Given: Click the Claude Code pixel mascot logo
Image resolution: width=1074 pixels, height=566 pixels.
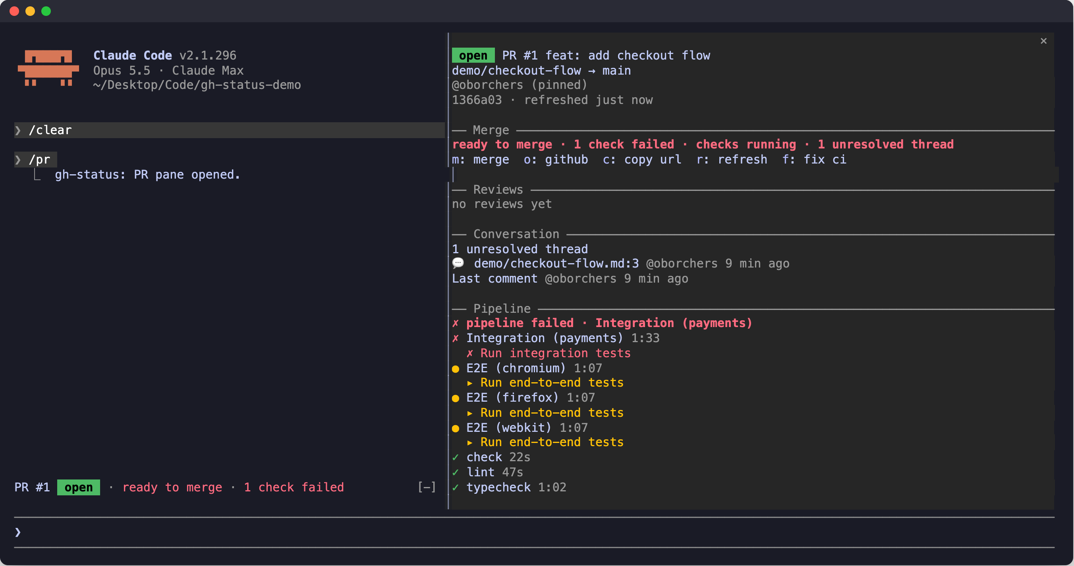Looking at the screenshot, I should 48,68.
